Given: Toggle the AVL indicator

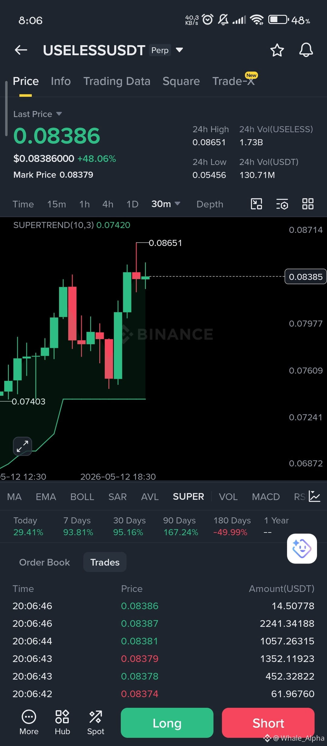Looking at the screenshot, I should click(150, 497).
